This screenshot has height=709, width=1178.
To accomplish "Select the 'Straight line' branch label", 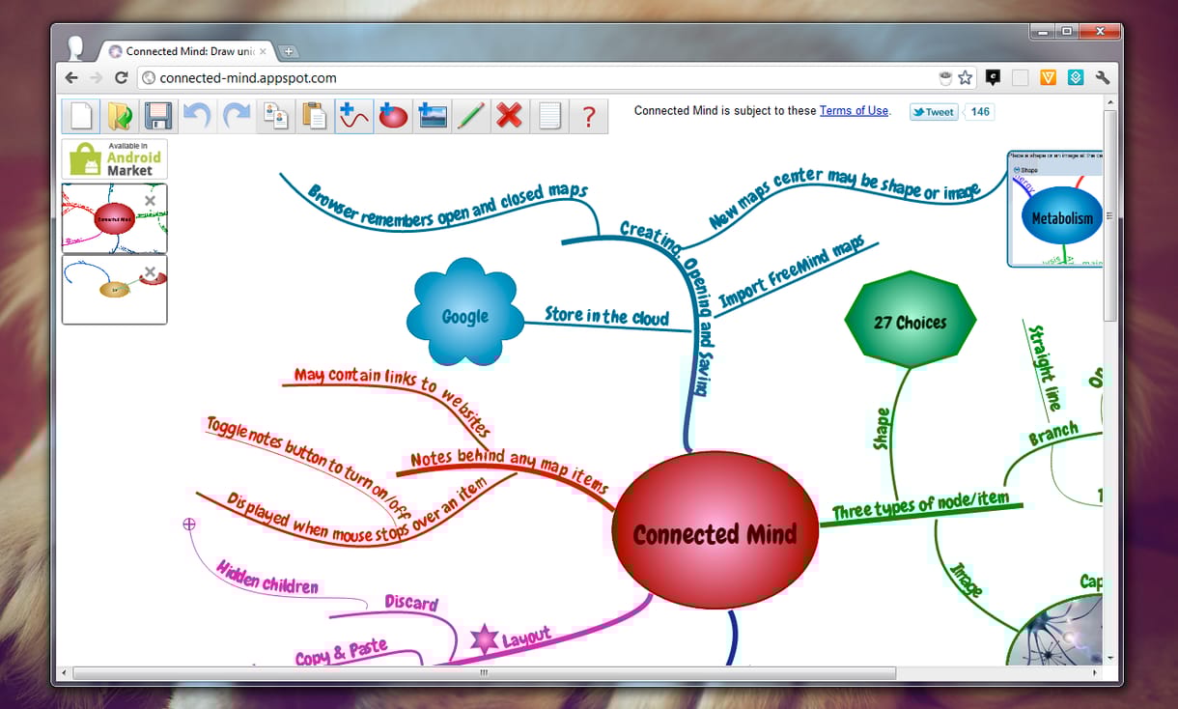I will [x=1046, y=368].
